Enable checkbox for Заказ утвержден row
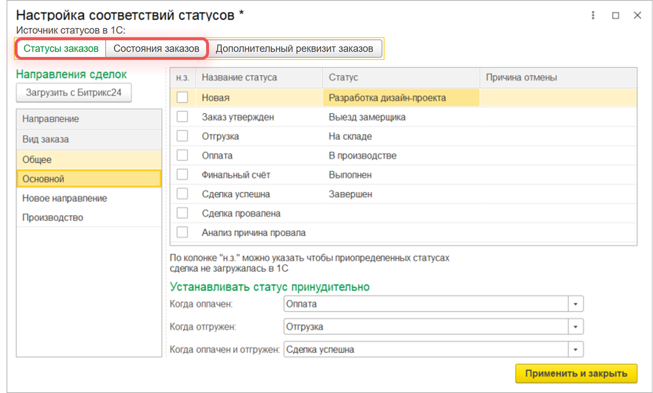This screenshot has height=393, width=653. [x=182, y=117]
